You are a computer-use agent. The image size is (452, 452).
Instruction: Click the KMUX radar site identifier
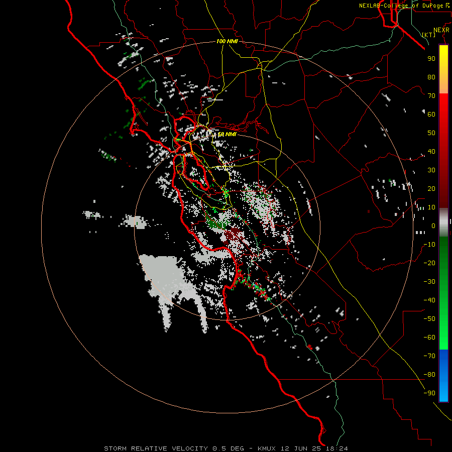click(x=267, y=448)
